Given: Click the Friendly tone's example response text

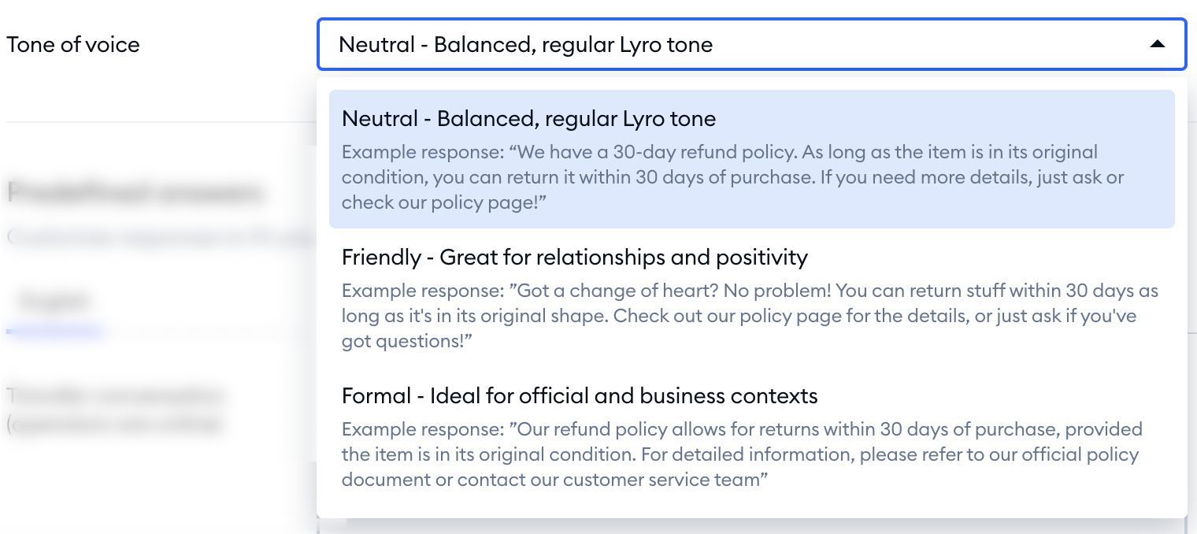Looking at the screenshot, I should [749, 315].
